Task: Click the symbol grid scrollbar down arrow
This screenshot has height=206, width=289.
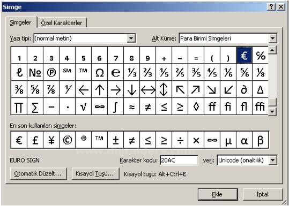Action: click(272, 111)
